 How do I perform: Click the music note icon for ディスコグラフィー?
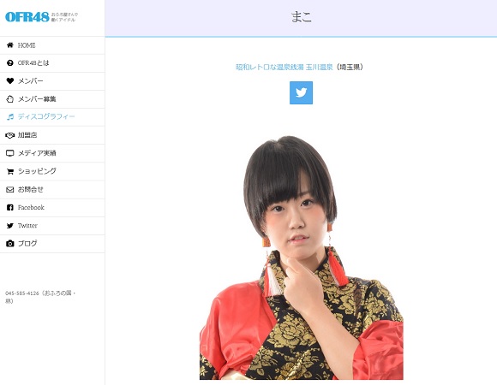click(10, 116)
